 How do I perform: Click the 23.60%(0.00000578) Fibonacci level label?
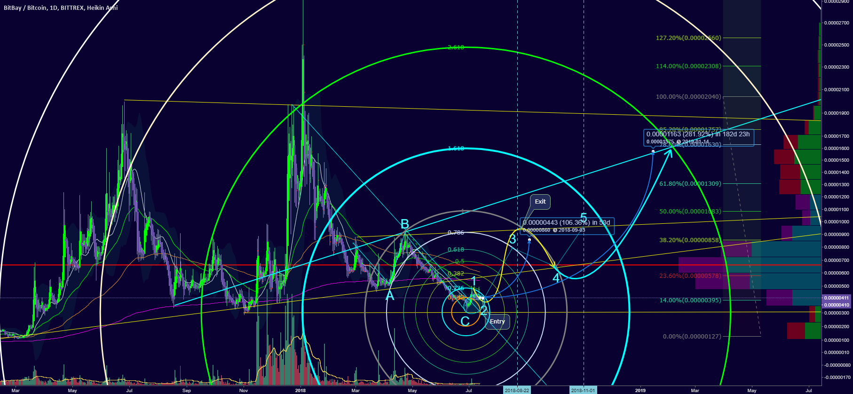point(690,276)
